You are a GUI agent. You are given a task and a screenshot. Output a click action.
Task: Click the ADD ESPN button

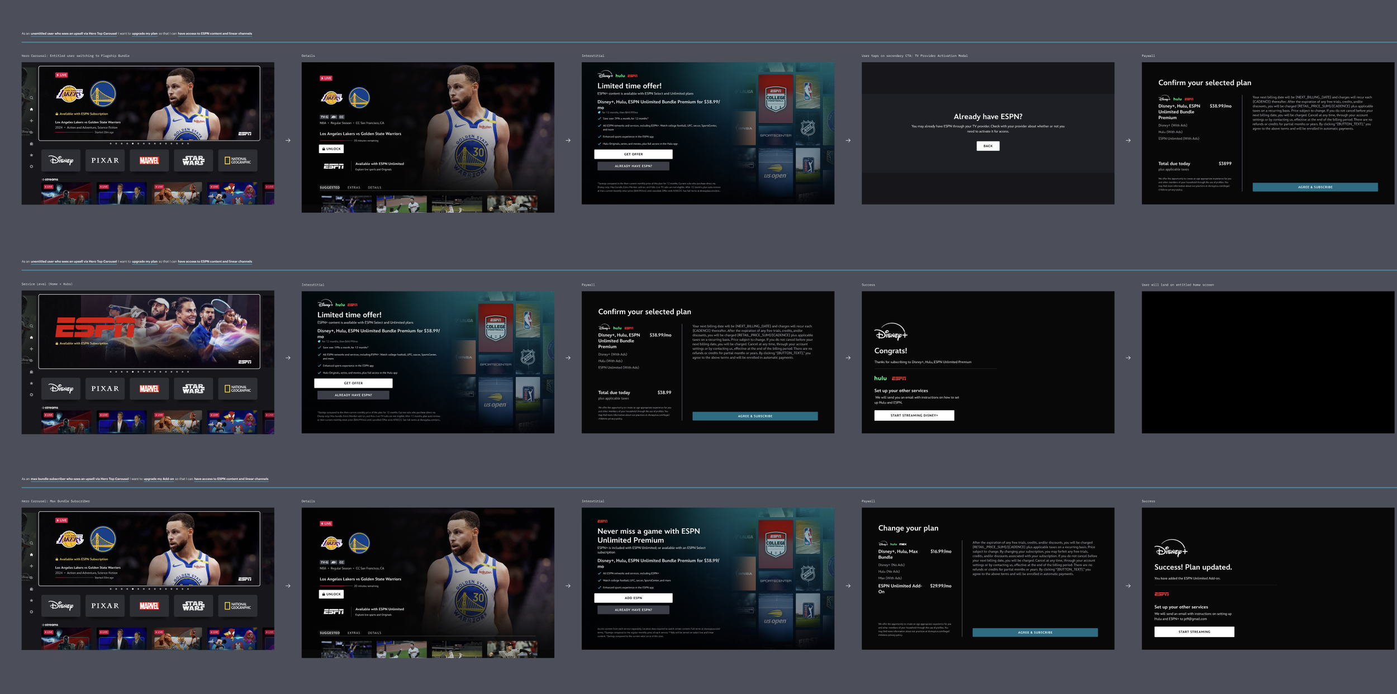point(633,598)
